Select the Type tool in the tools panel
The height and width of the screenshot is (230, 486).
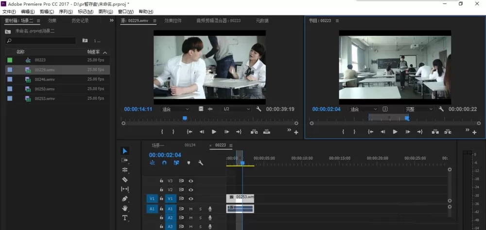point(124,218)
